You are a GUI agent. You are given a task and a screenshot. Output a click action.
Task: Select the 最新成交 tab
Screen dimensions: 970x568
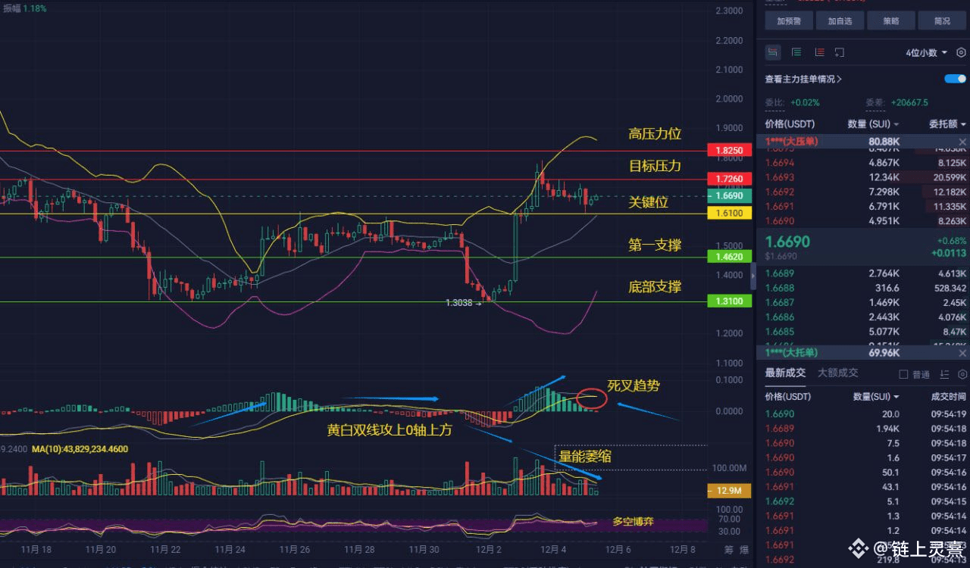pyautogui.click(x=786, y=373)
